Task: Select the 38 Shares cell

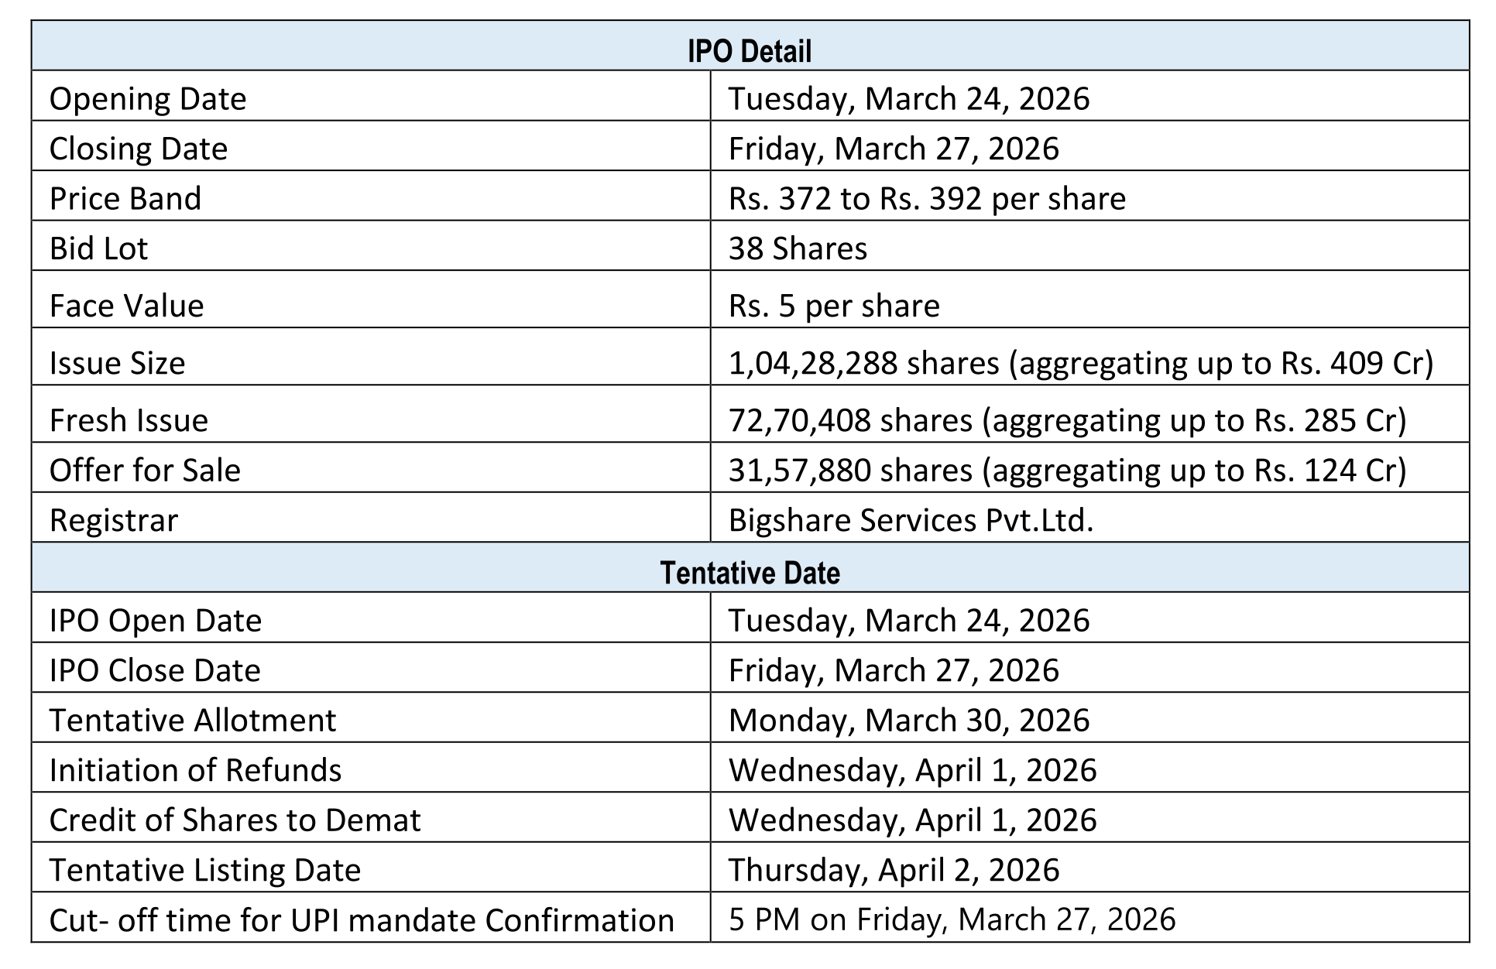Action: 798,248
